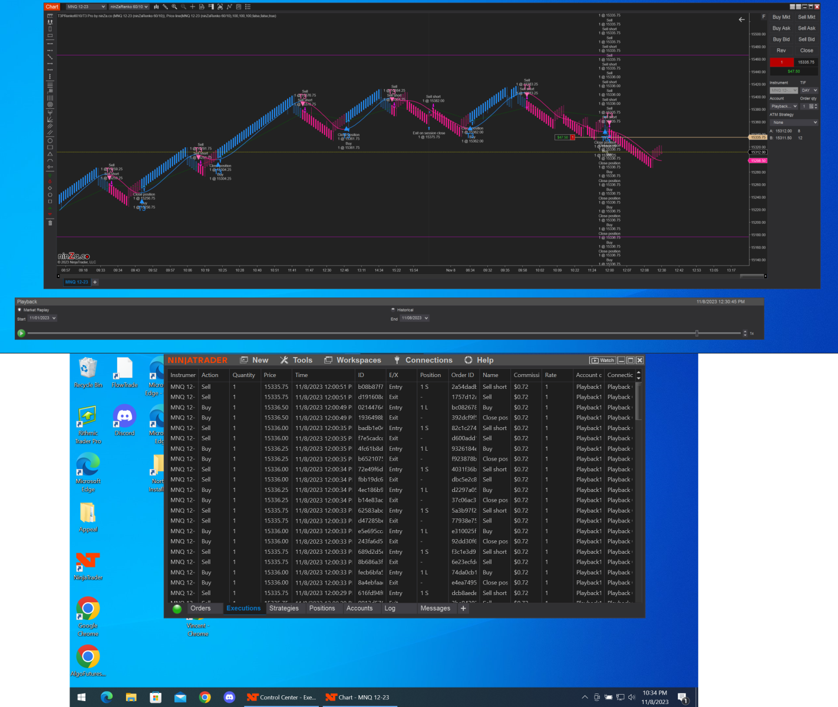The image size is (838, 707).
Task: Open the notification center icon
Action: [683, 698]
